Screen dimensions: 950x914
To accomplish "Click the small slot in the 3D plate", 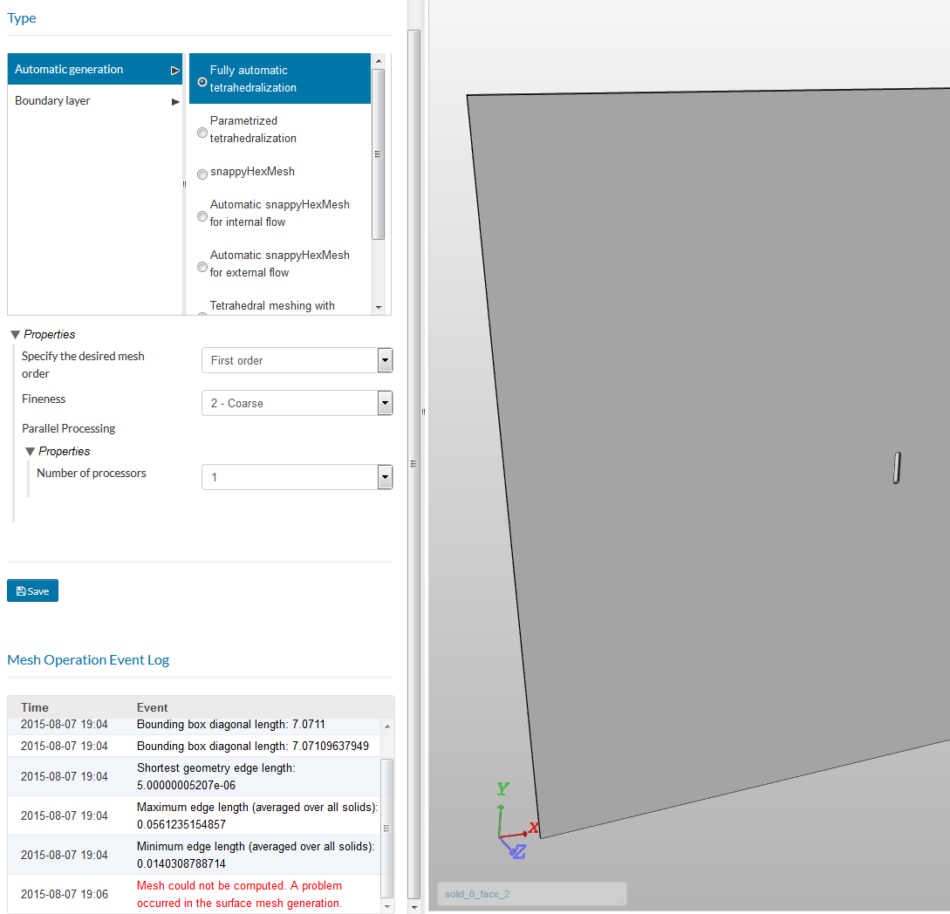I will point(897,467).
